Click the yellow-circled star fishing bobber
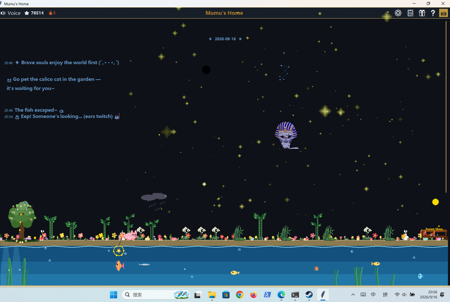 (119, 251)
